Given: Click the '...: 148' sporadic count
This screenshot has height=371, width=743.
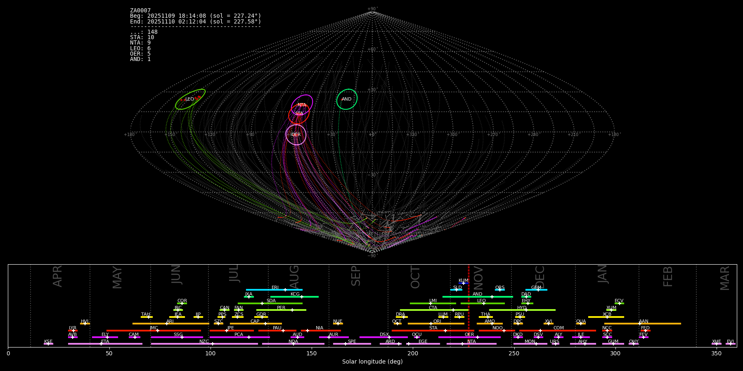Looking at the screenshot, I should point(144,32).
